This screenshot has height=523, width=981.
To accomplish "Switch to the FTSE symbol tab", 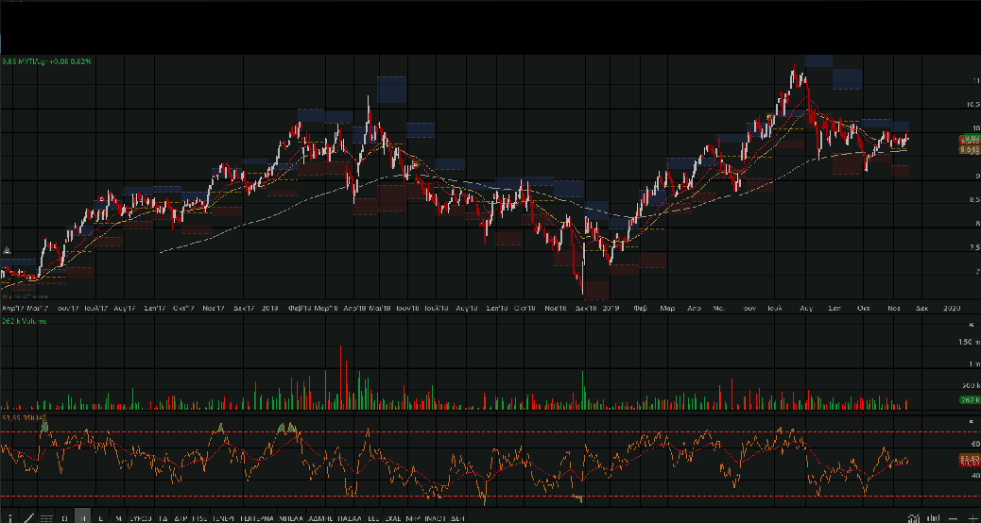I will [x=199, y=518].
